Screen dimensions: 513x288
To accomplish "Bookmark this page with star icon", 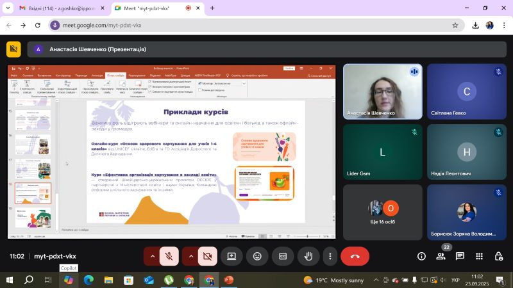I will click(455, 26).
